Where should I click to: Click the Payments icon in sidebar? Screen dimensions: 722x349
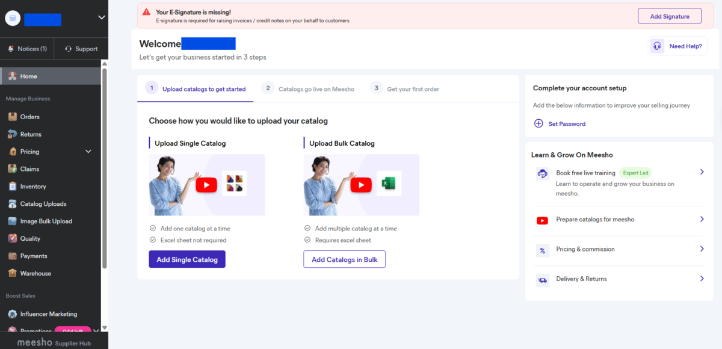[x=12, y=256]
